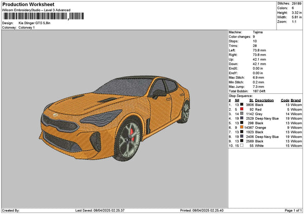Click the 'N#' column header
Screen dimensions: 304x214
point(237,100)
